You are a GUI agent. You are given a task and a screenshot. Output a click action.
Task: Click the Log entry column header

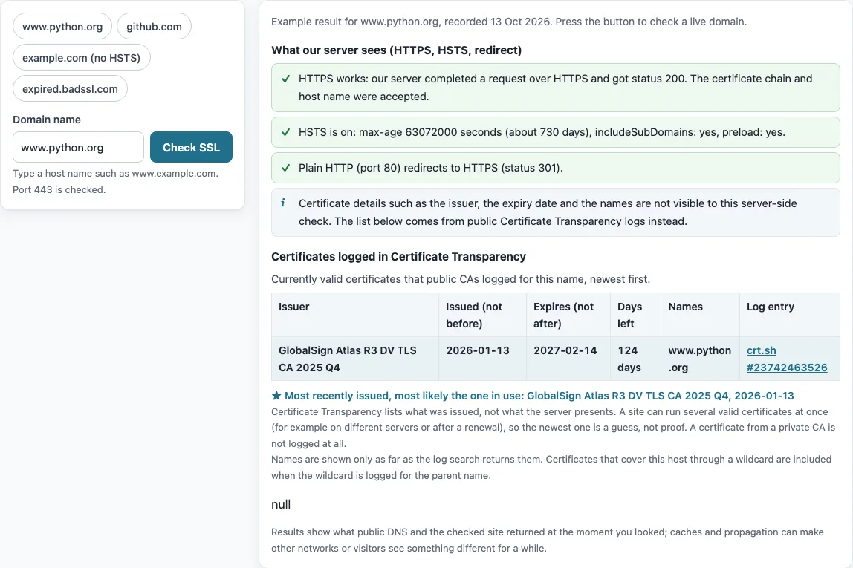790,315
